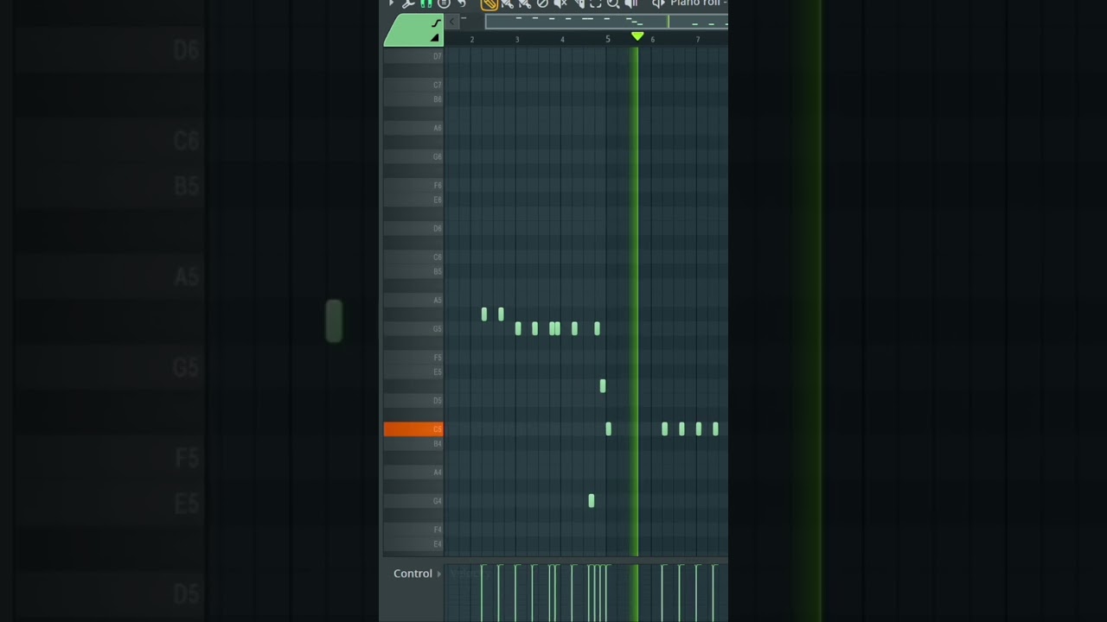Expand the arrow next to Control
Viewport: 1107px width, 622px height.
coord(438,574)
